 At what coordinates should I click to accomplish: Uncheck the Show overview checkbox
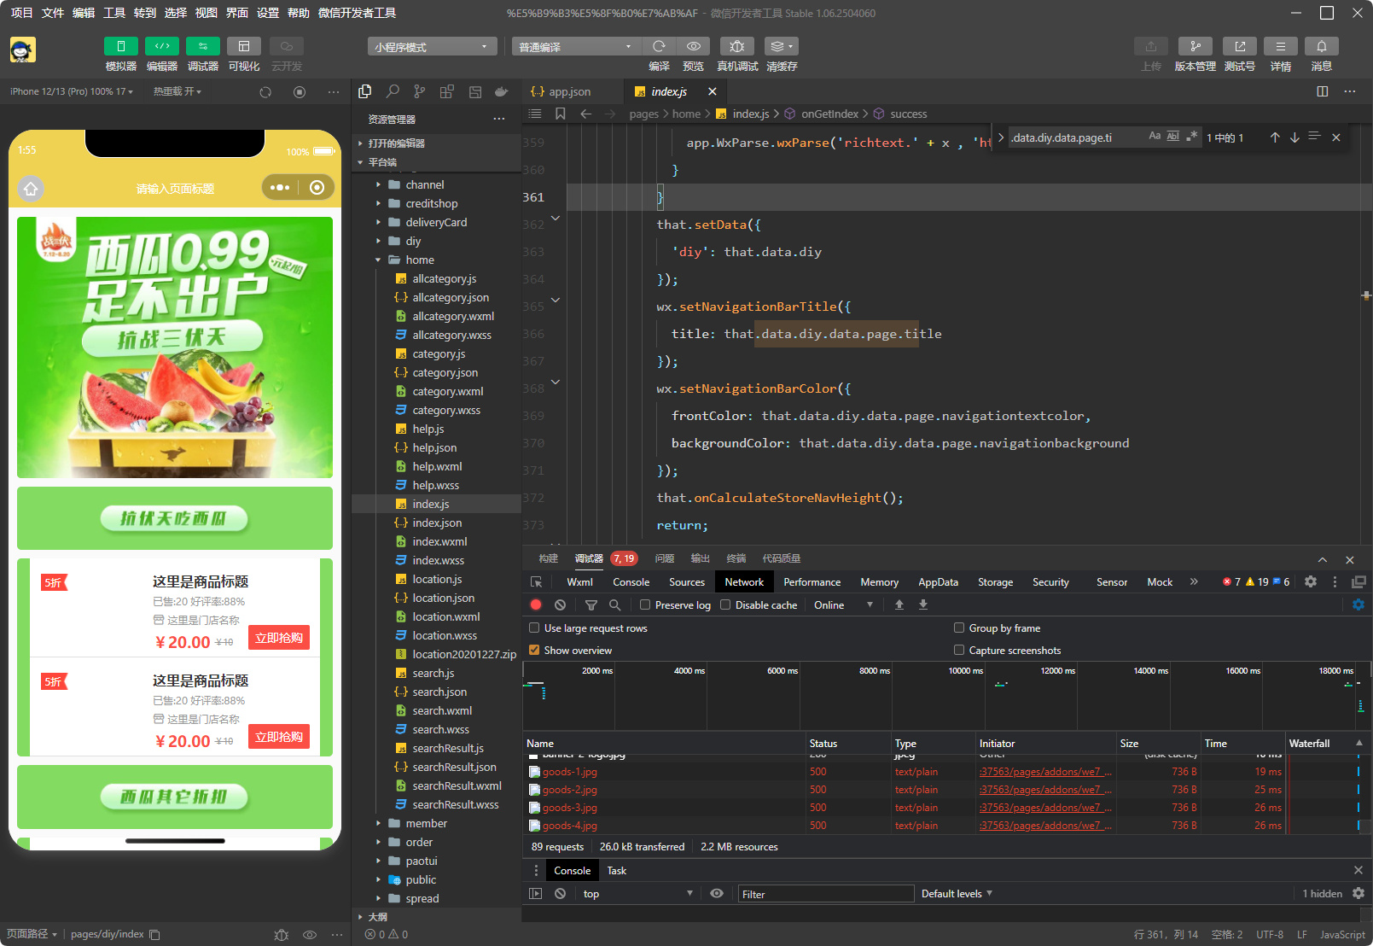tap(534, 650)
